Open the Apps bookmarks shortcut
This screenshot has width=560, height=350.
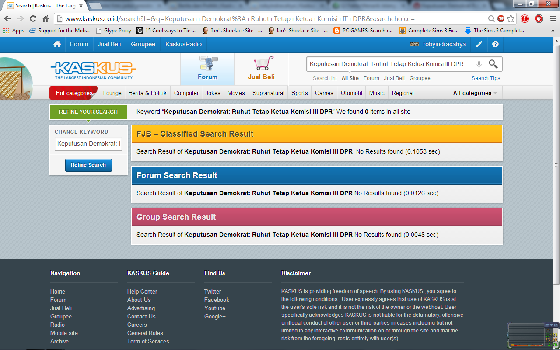pyautogui.click(x=14, y=31)
